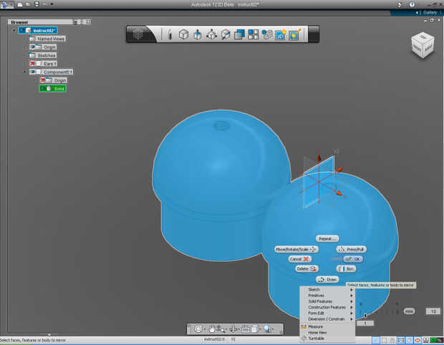The height and width of the screenshot is (345, 444).
Task: Select the Pan hand tool
Action: pos(211,329)
